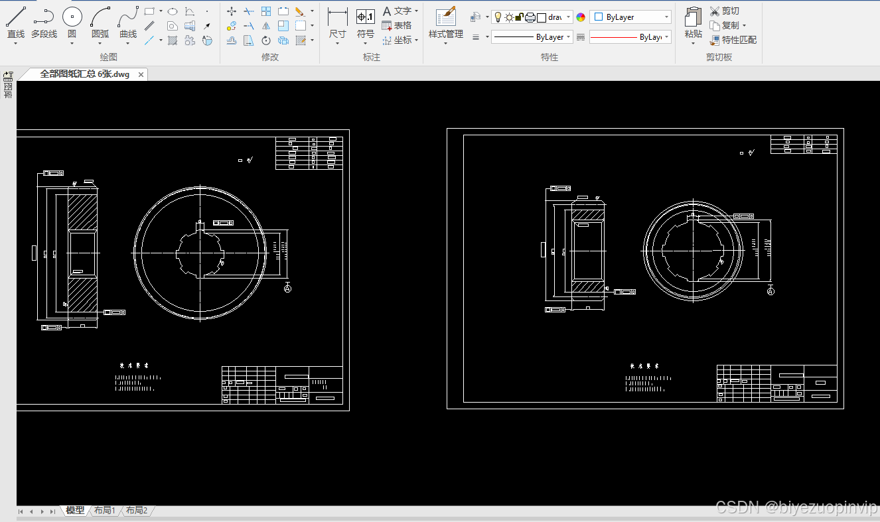This screenshot has height=522, width=880.
Task: Switch to the 布局1 layout tab
Action: 104,511
